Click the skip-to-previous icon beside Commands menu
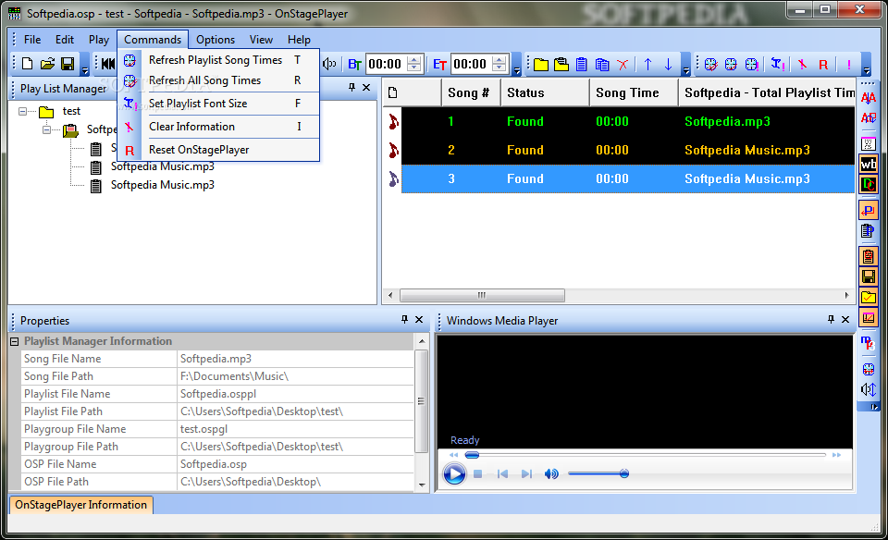The height and width of the screenshot is (540, 888). coord(107,64)
